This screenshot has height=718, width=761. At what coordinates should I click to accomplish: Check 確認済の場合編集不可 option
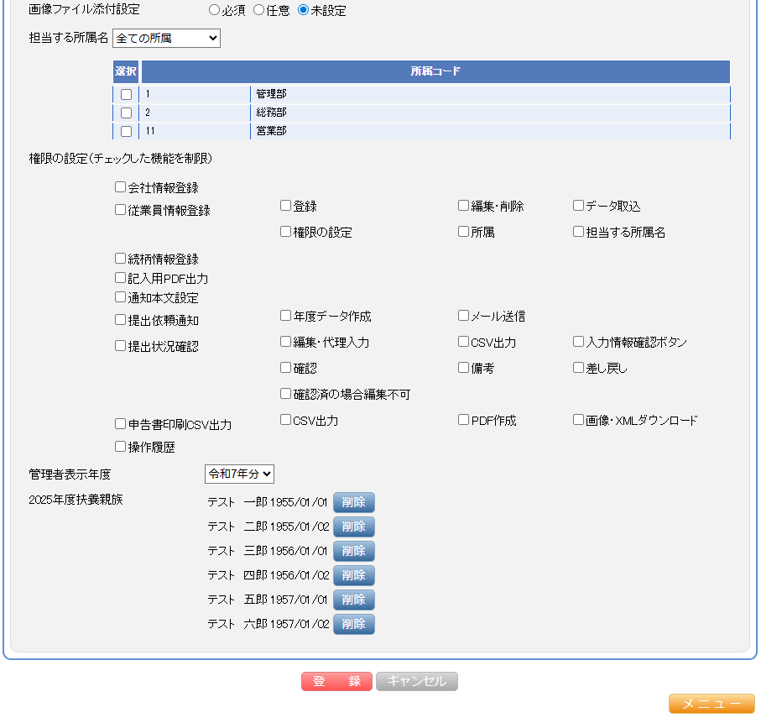[285, 393]
